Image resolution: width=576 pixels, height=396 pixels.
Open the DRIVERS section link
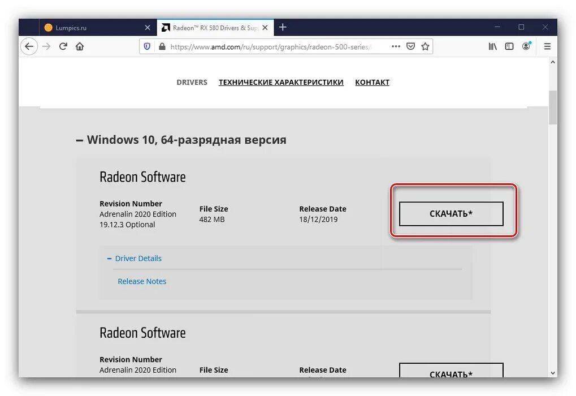point(192,83)
